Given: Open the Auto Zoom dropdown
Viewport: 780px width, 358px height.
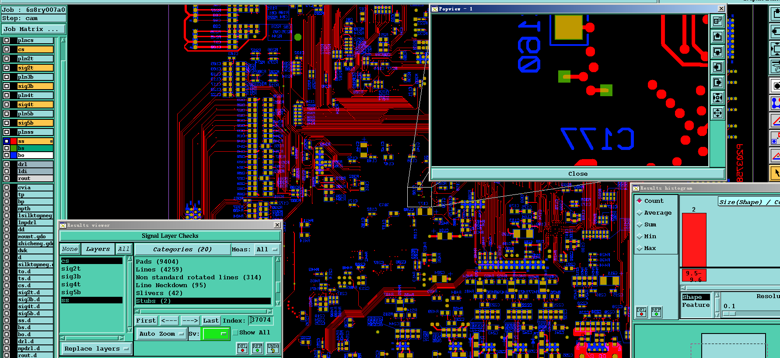Looking at the screenshot, I should tap(161, 334).
